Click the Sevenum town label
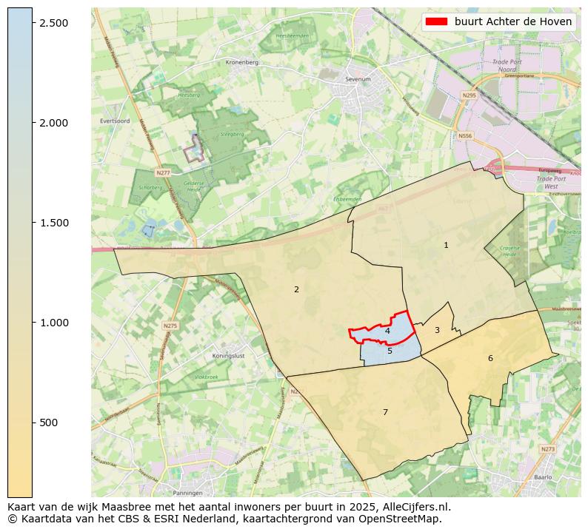 pos(358,78)
